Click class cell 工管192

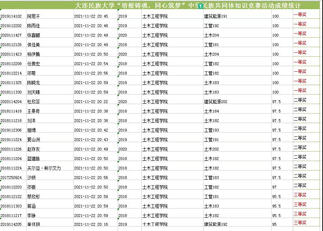[x=212, y=26]
